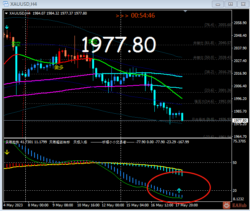
Task: Click price scale value 1964.70
Action: [240, 136]
